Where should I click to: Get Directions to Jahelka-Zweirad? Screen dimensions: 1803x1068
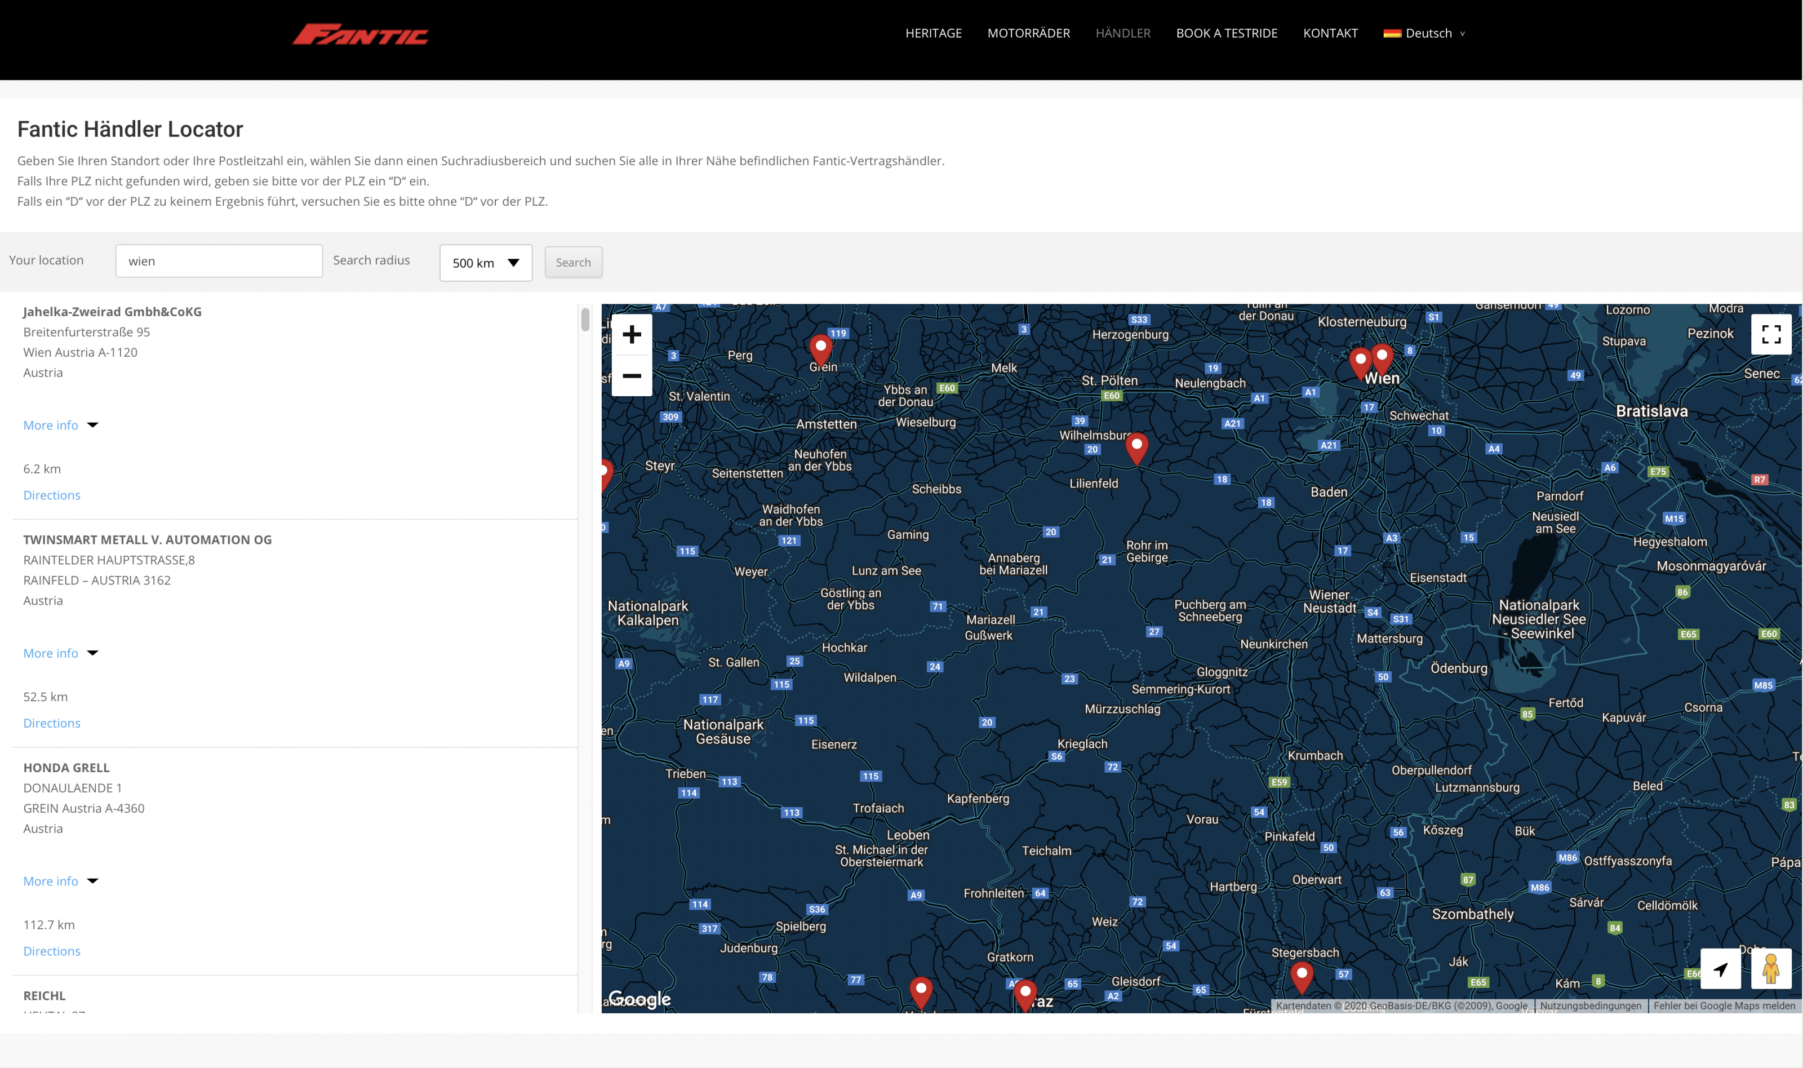[x=52, y=495]
